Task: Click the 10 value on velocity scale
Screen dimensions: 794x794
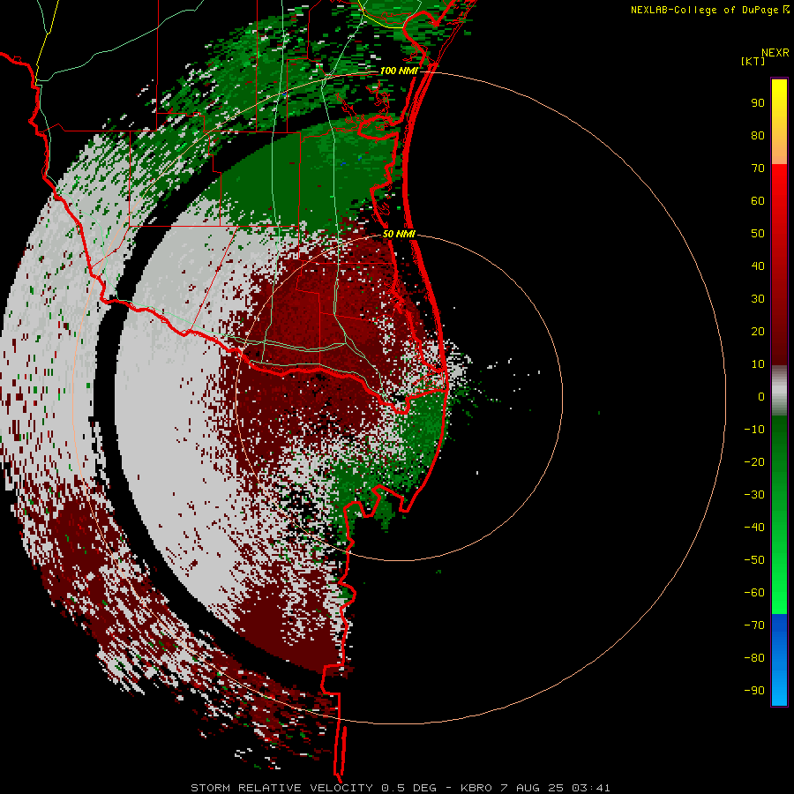Action: pyautogui.click(x=758, y=364)
